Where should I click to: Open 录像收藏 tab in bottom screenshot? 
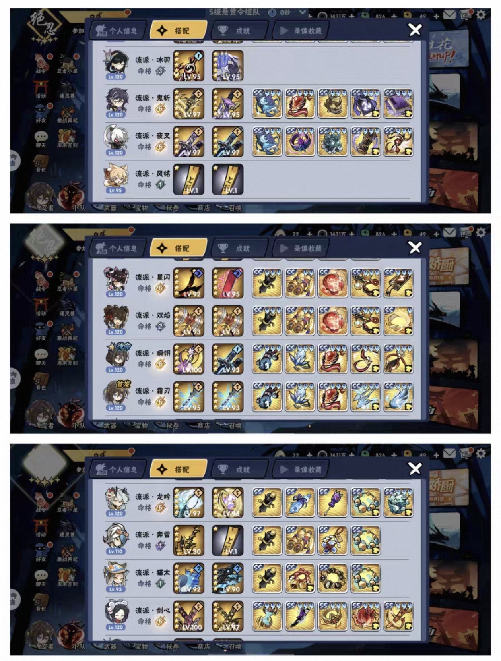[x=301, y=469]
